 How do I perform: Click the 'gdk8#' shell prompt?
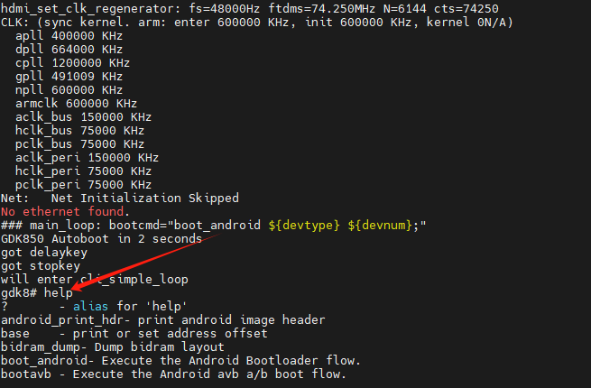pos(19,293)
